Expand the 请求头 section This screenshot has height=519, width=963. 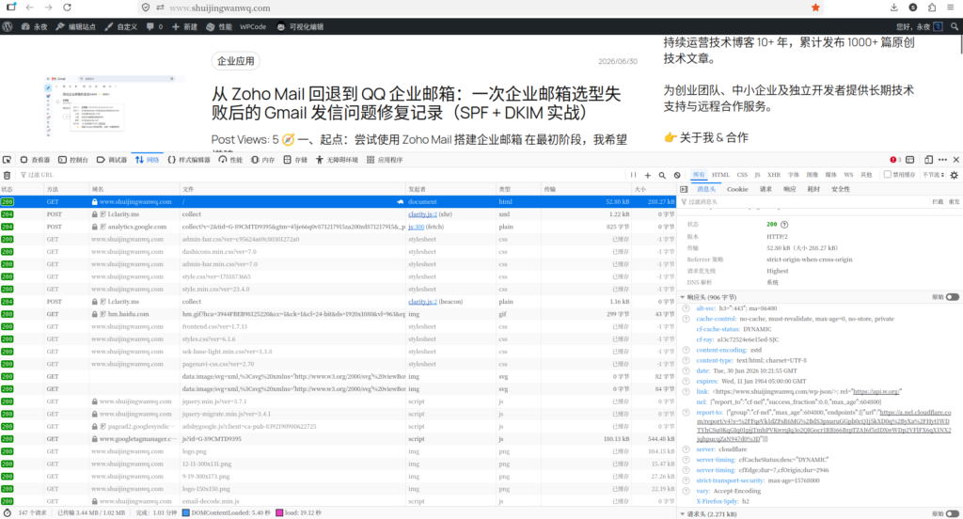pyautogui.click(x=683, y=514)
